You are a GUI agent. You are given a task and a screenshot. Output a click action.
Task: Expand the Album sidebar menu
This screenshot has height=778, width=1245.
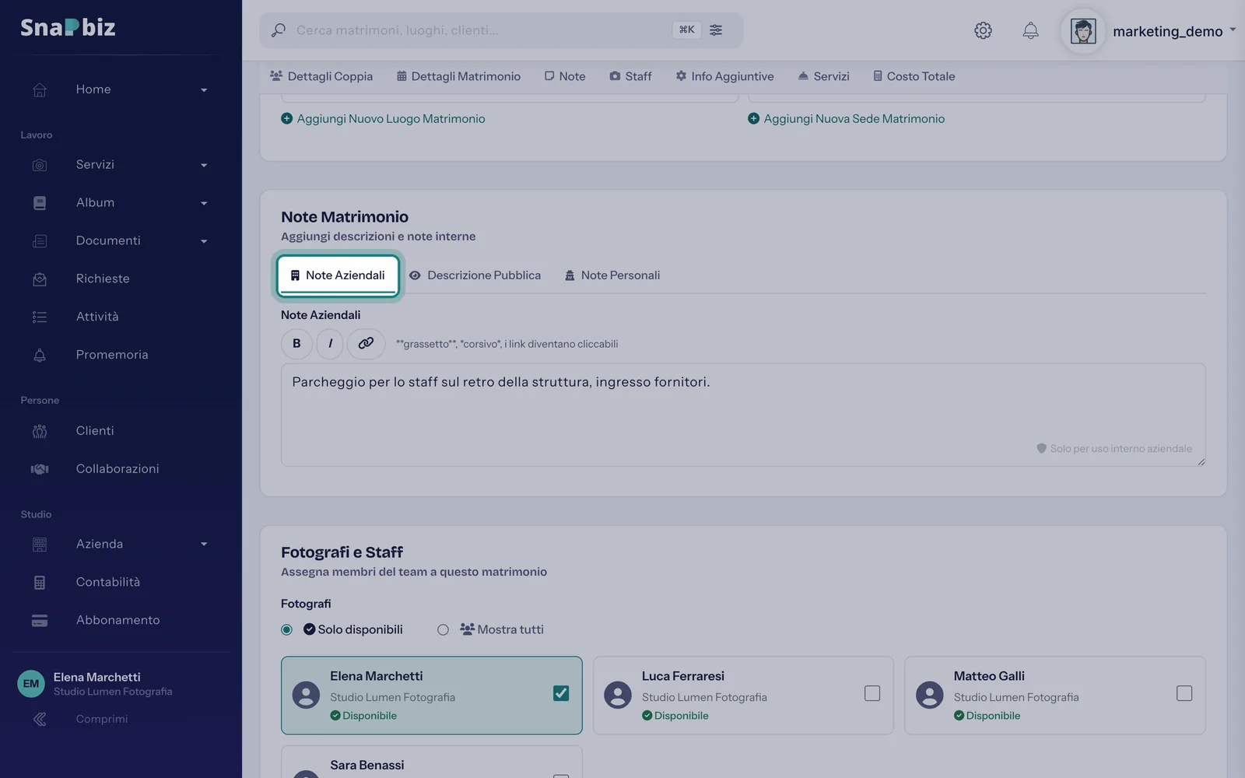pos(204,203)
